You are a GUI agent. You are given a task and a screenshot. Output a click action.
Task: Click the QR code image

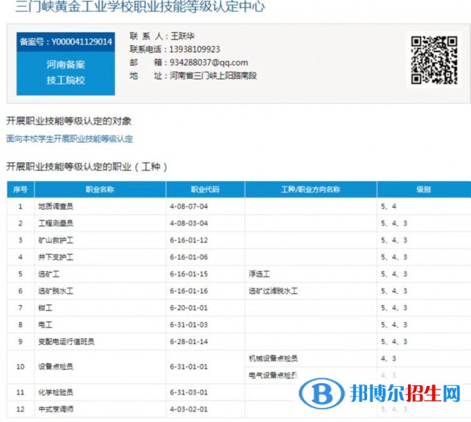click(x=434, y=60)
